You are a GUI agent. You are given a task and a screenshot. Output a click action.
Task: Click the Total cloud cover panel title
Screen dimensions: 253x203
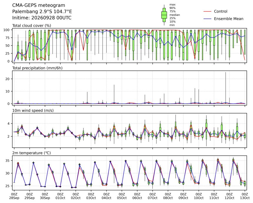click(x=32, y=26)
